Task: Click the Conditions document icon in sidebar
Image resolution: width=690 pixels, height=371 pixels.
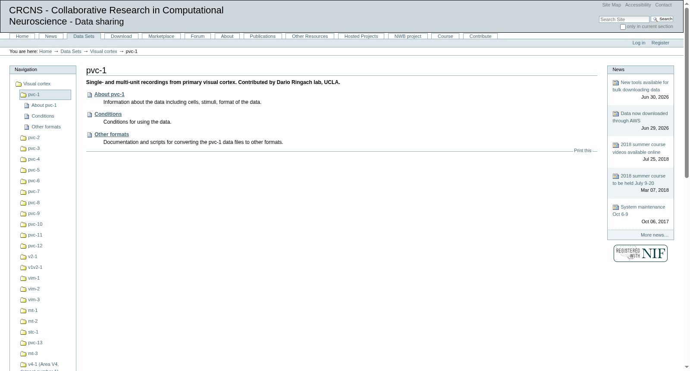Action: coord(27,116)
